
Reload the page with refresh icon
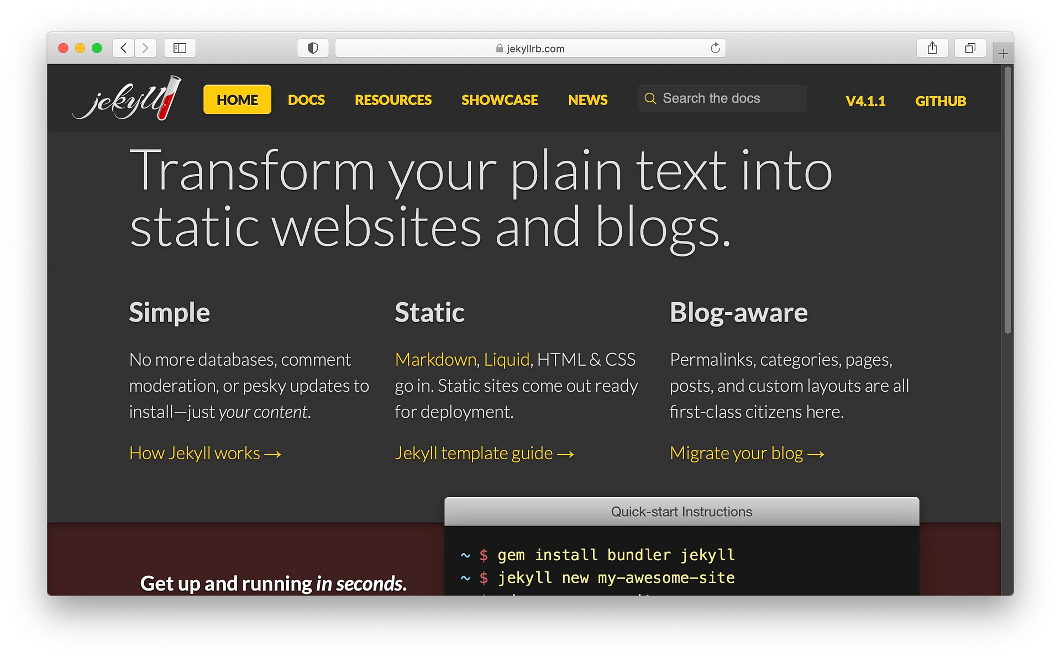pos(715,48)
